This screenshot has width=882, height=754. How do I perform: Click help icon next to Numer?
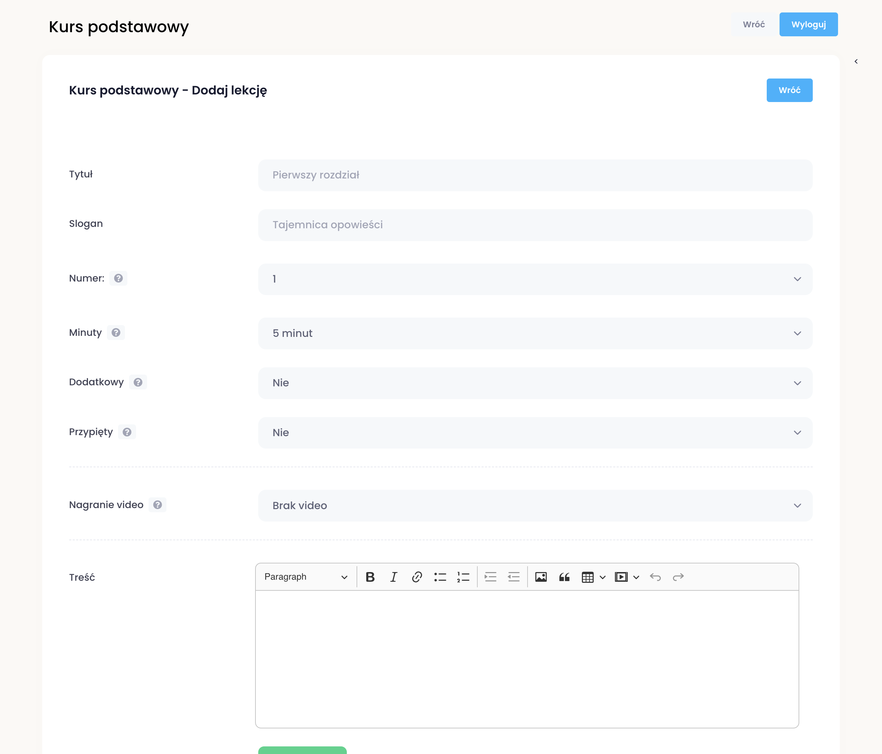118,278
